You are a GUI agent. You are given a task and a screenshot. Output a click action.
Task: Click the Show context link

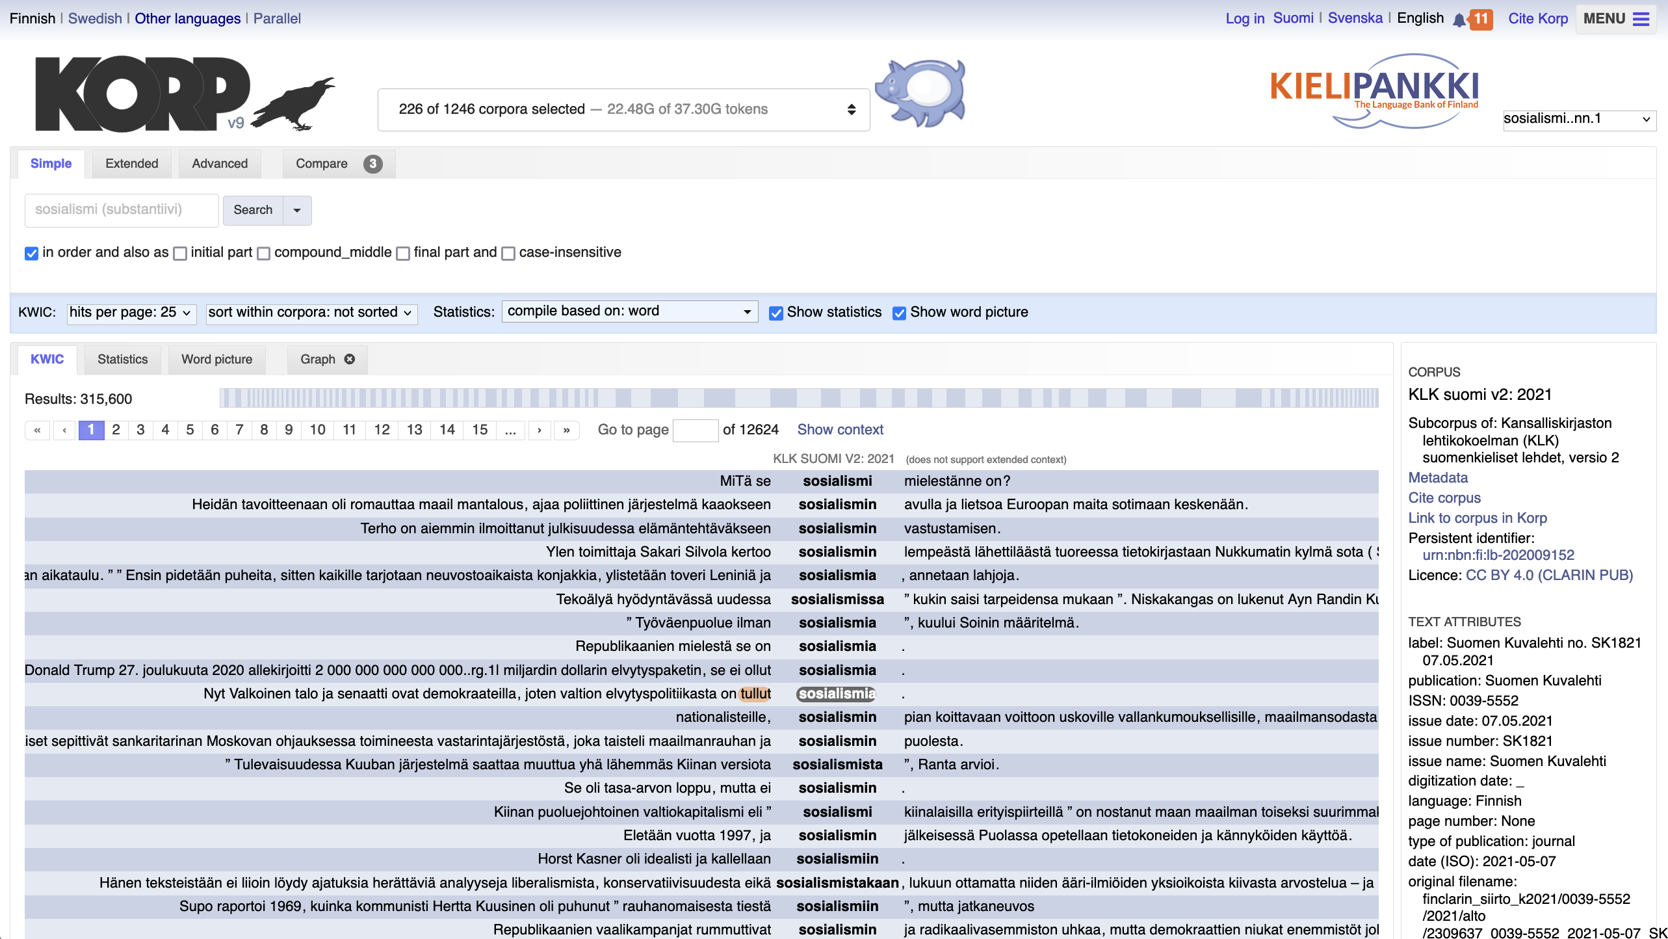pos(840,430)
